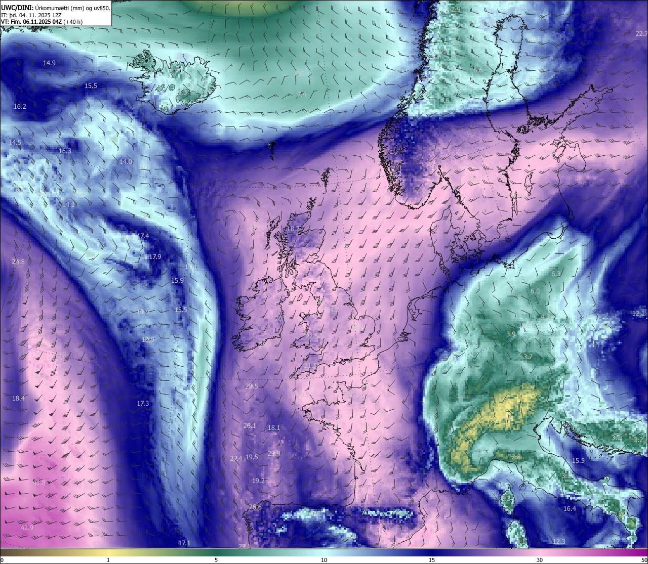648x564 pixels.
Task: Click the map value 3.7
Action: (528, 357)
